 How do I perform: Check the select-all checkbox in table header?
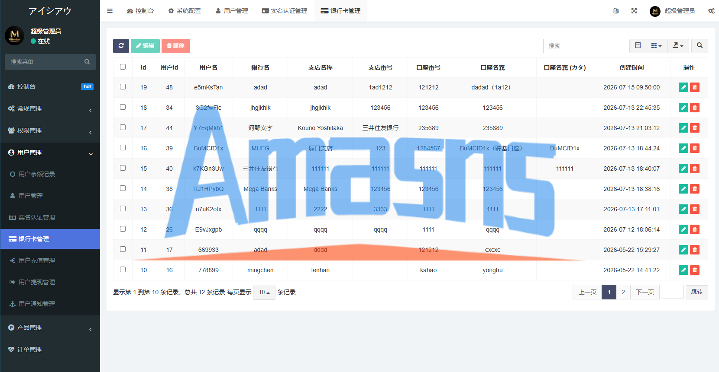click(x=123, y=67)
